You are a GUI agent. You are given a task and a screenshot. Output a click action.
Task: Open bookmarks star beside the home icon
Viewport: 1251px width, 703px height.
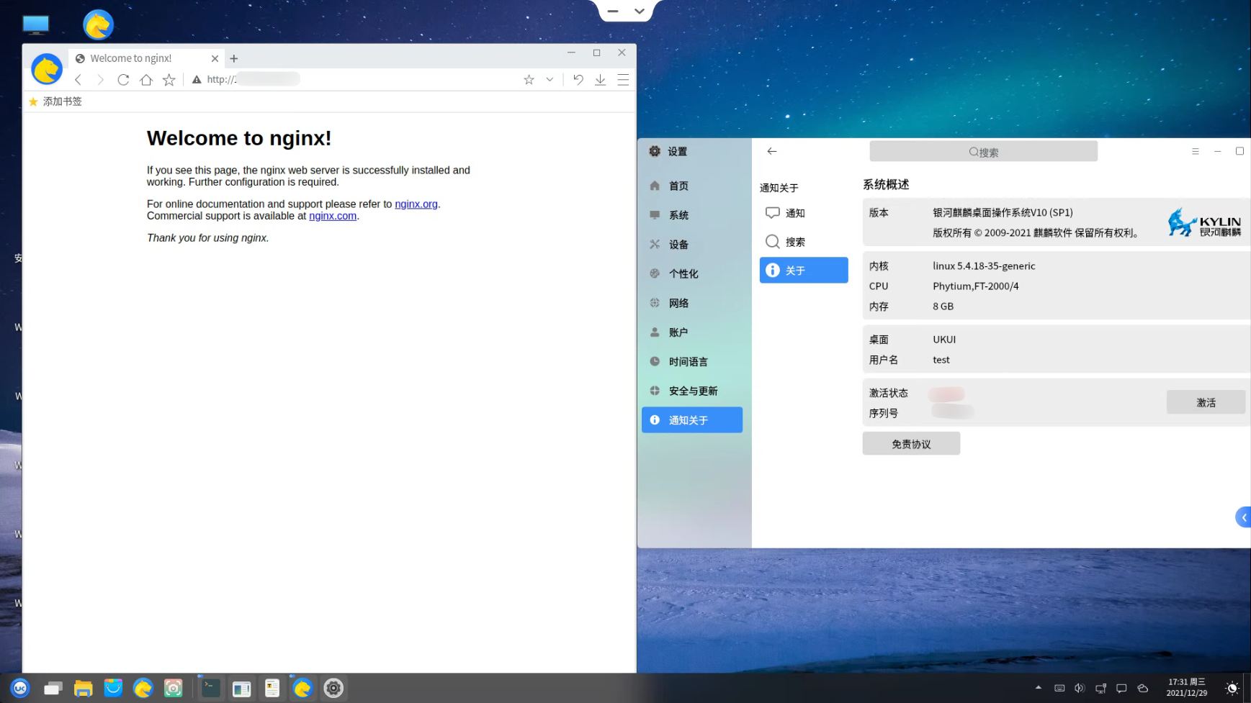pyautogui.click(x=169, y=80)
